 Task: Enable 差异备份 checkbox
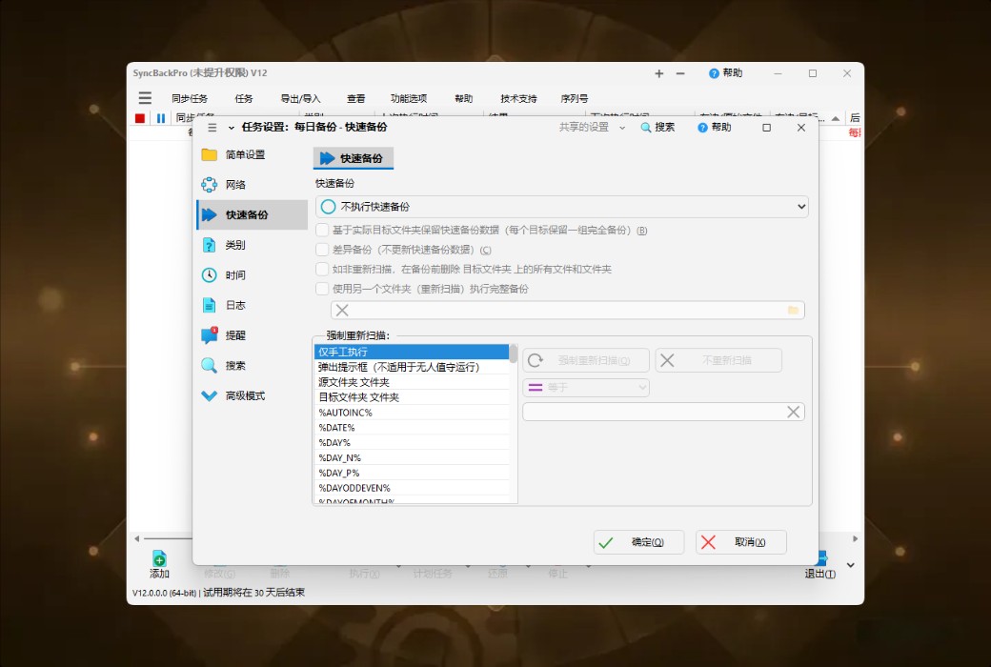(x=321, y=250)
